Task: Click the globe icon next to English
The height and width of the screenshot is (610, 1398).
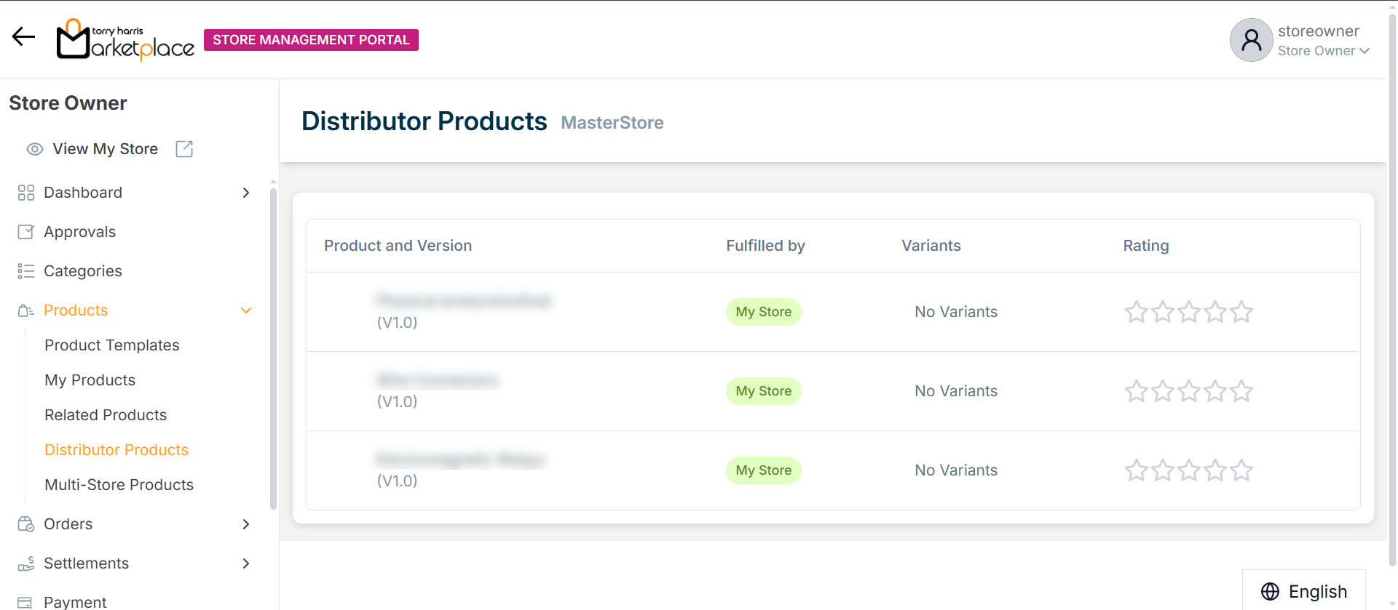Action: 1270,591
